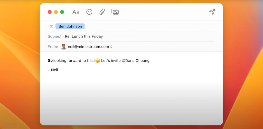Screen dimensions: 263x129
Task: Click the blank area of the message body
Action: pyautogui.click(x=131, y=98)
